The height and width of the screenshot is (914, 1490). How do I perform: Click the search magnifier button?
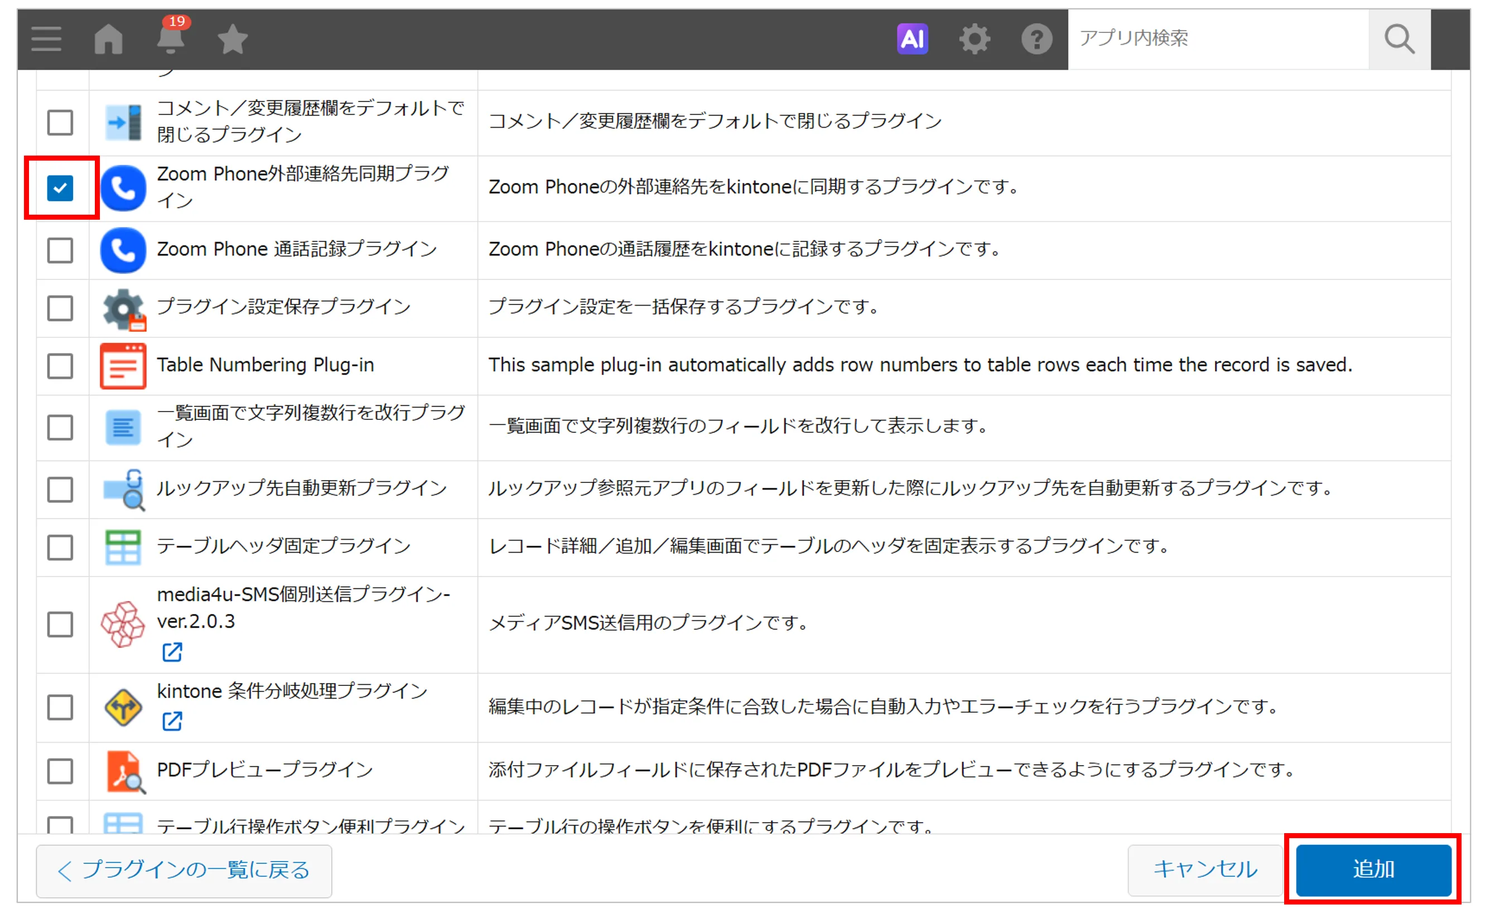1399,39
